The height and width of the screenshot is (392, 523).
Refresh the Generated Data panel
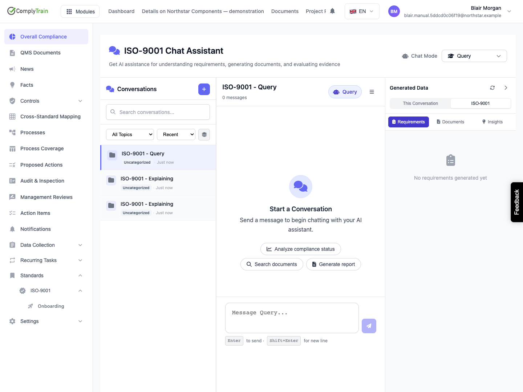pyautogui.click(x=492, y=88)
